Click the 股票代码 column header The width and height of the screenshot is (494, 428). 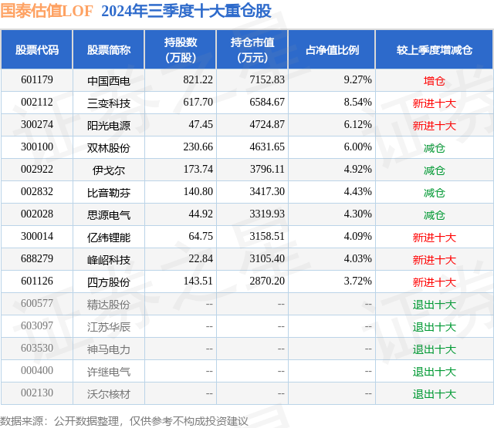point(37,49)
